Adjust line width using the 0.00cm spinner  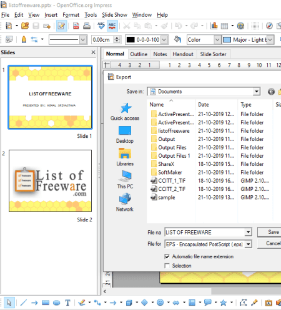click(117, 39)
